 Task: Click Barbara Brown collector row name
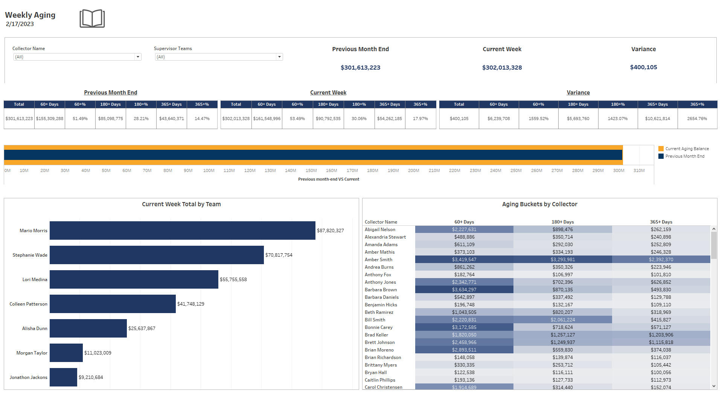pyautogui.click(x=381, y=290)
